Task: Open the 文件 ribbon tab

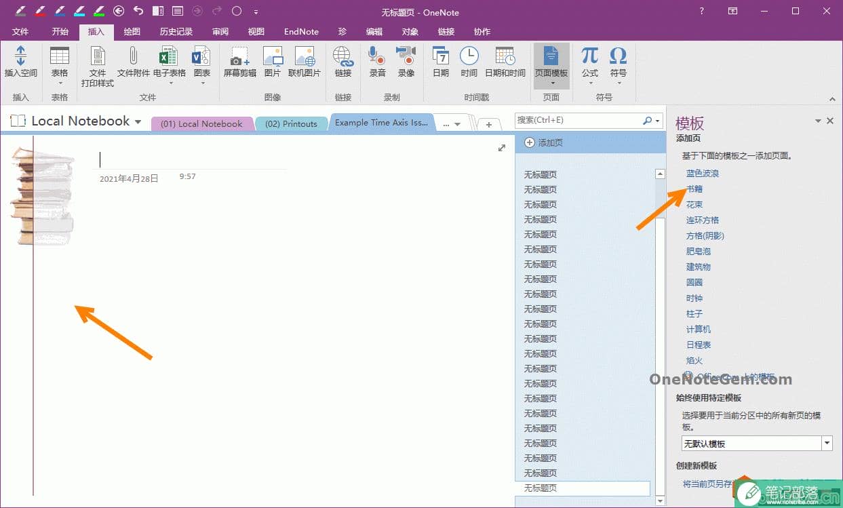Action: tap(20, 32)
